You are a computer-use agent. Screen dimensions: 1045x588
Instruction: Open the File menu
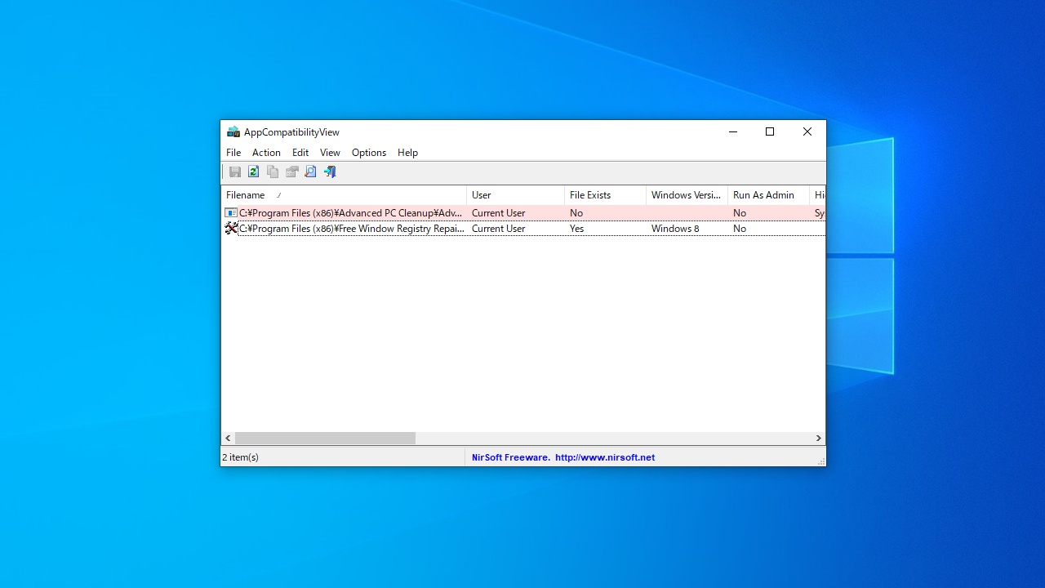click(x=233, y=153)
